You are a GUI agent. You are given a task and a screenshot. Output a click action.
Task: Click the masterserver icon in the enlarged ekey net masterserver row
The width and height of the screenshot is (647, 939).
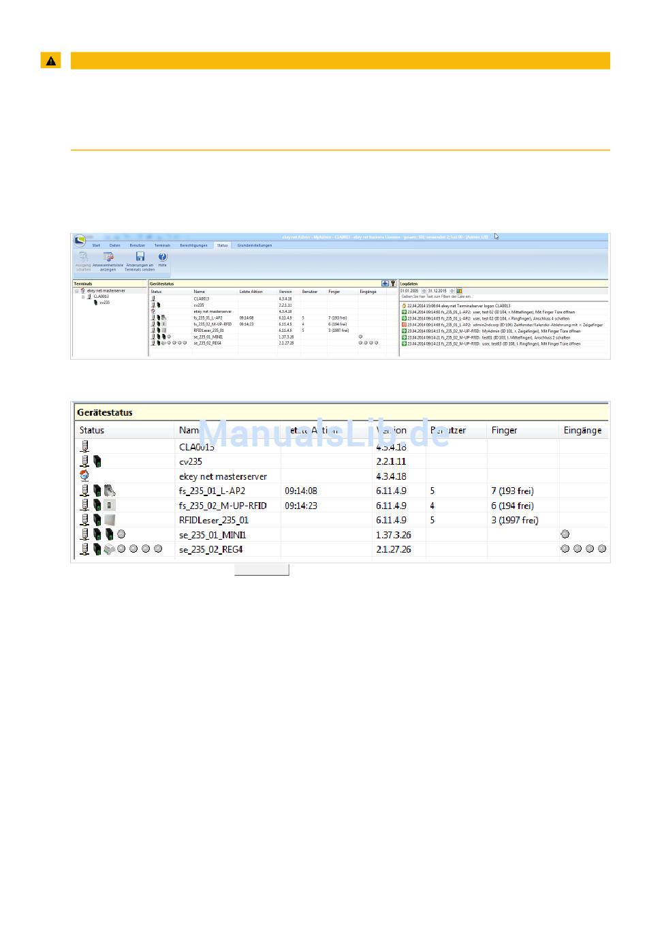click(84, 476)
